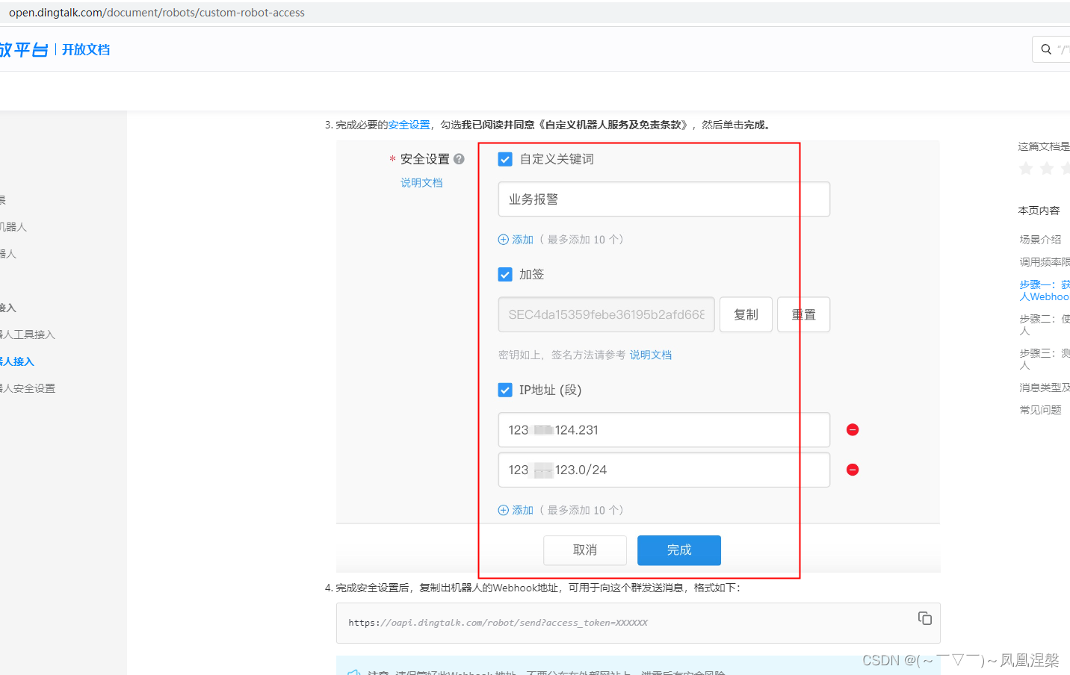Click the plus icon to add a keyword
Screen dimensions: 1070x675
pos(503,240)
